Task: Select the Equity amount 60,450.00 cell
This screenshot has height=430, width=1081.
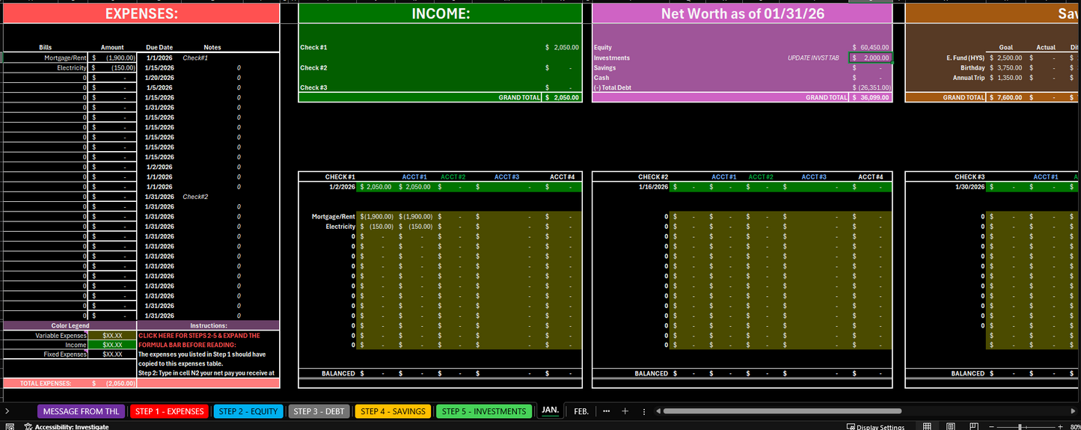Action: pyautogui.click(x=871, y=47)
